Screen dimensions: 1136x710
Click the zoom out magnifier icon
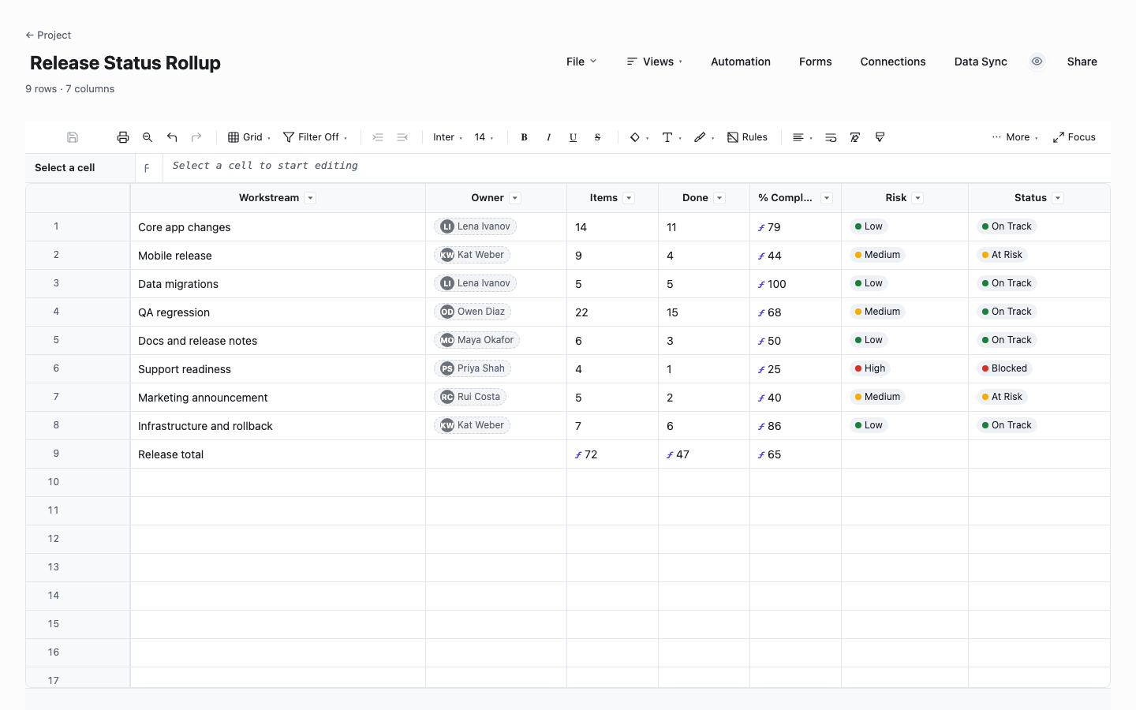click(x=148, y=137)
